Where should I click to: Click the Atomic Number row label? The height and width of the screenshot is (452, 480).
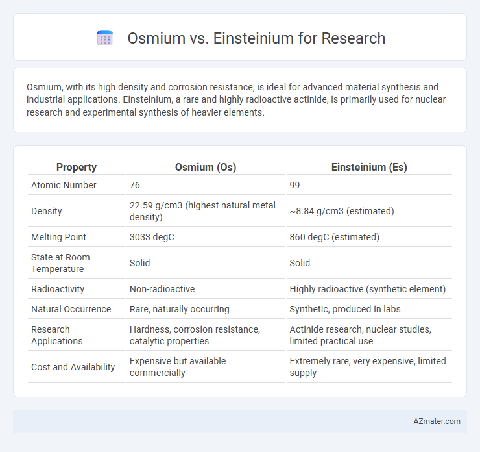(64, 185)
